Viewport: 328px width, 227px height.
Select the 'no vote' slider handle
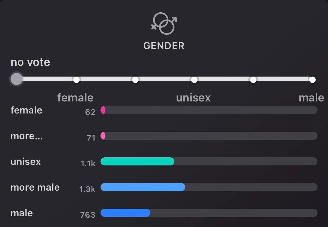coord(16,79)
